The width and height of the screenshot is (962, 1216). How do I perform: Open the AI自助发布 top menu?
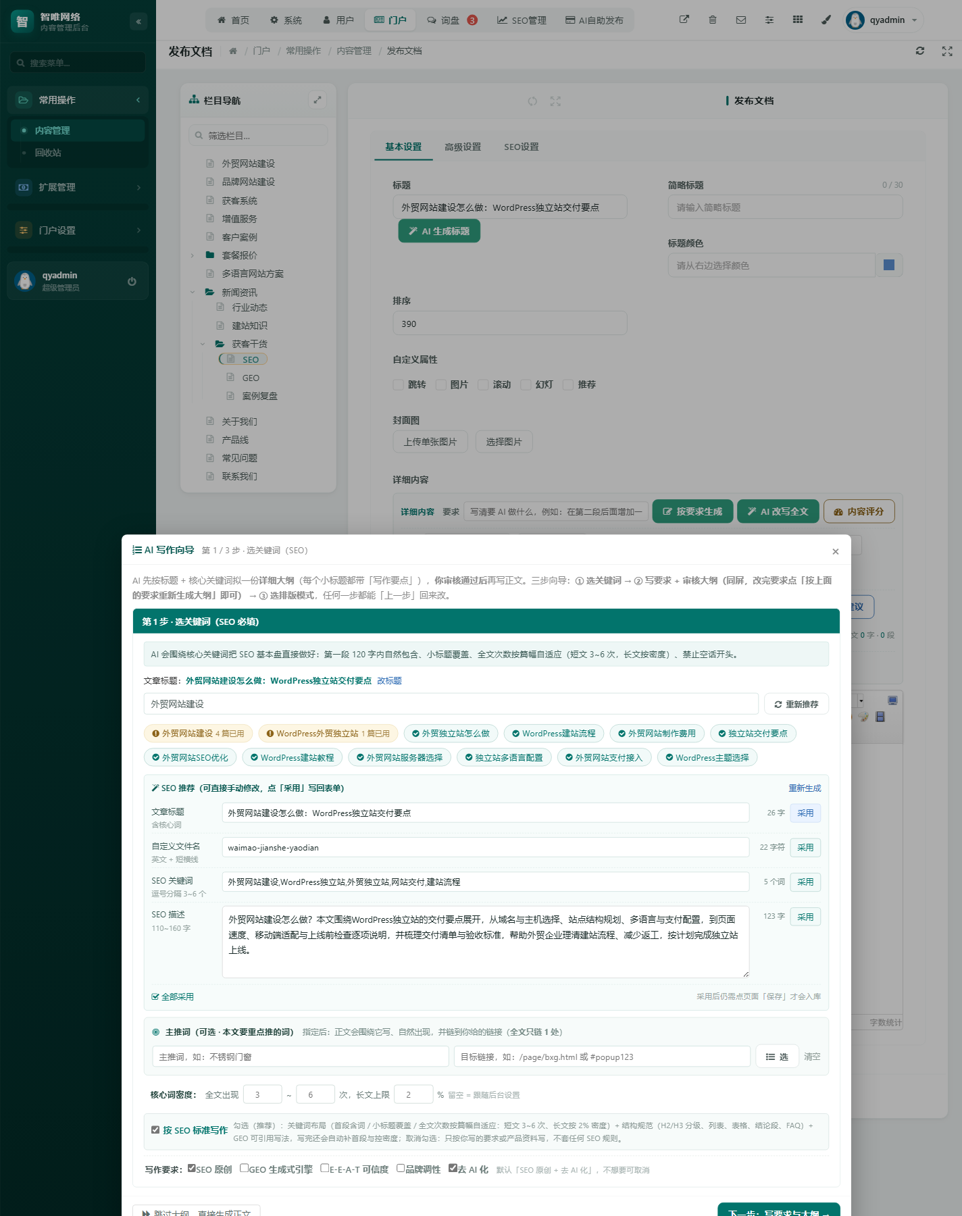594,20
